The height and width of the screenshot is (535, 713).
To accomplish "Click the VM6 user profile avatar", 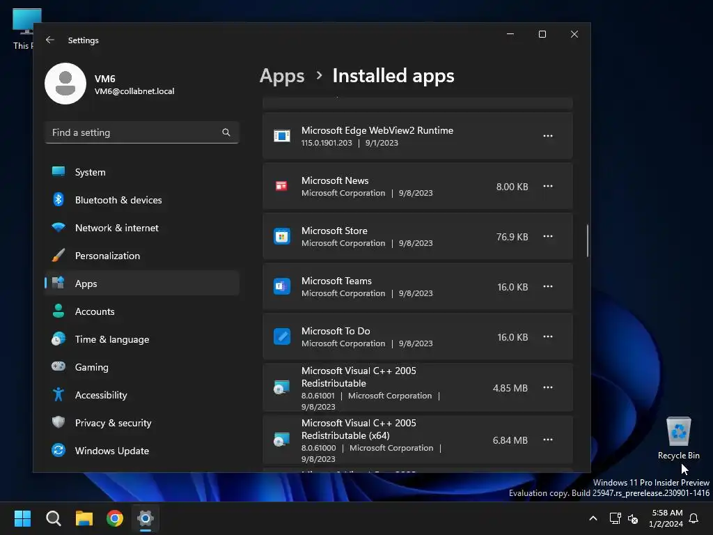I will (65, 84).
